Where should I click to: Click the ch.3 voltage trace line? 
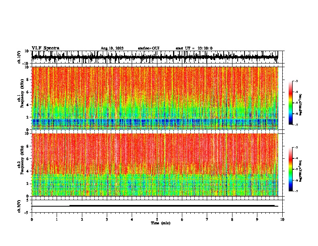155,206
